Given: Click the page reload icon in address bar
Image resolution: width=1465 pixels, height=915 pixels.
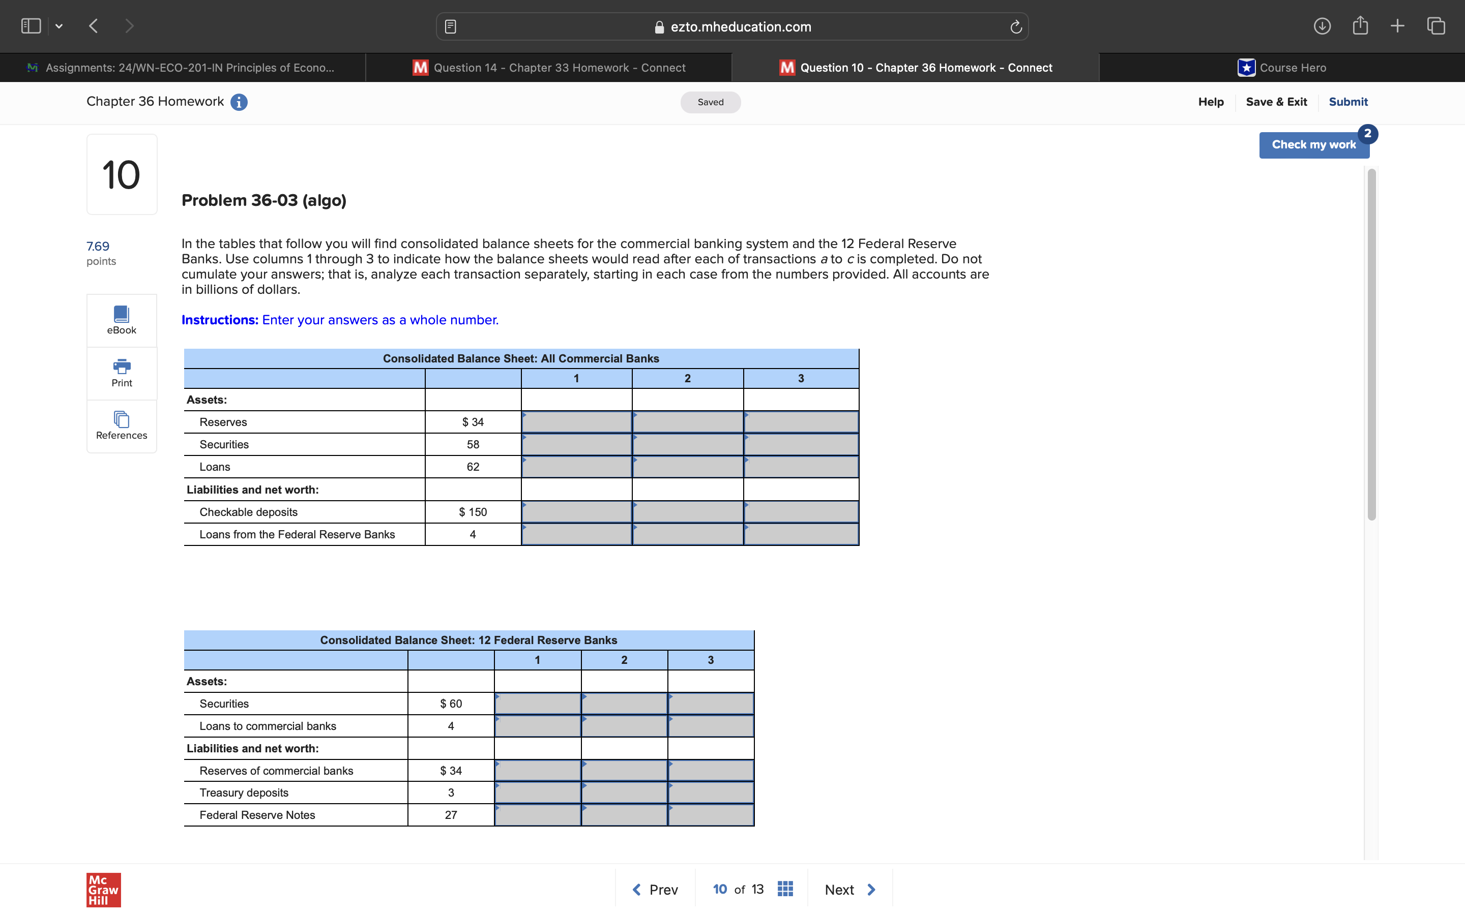Looking at the screenshot, I should (x=1016, y=26).
